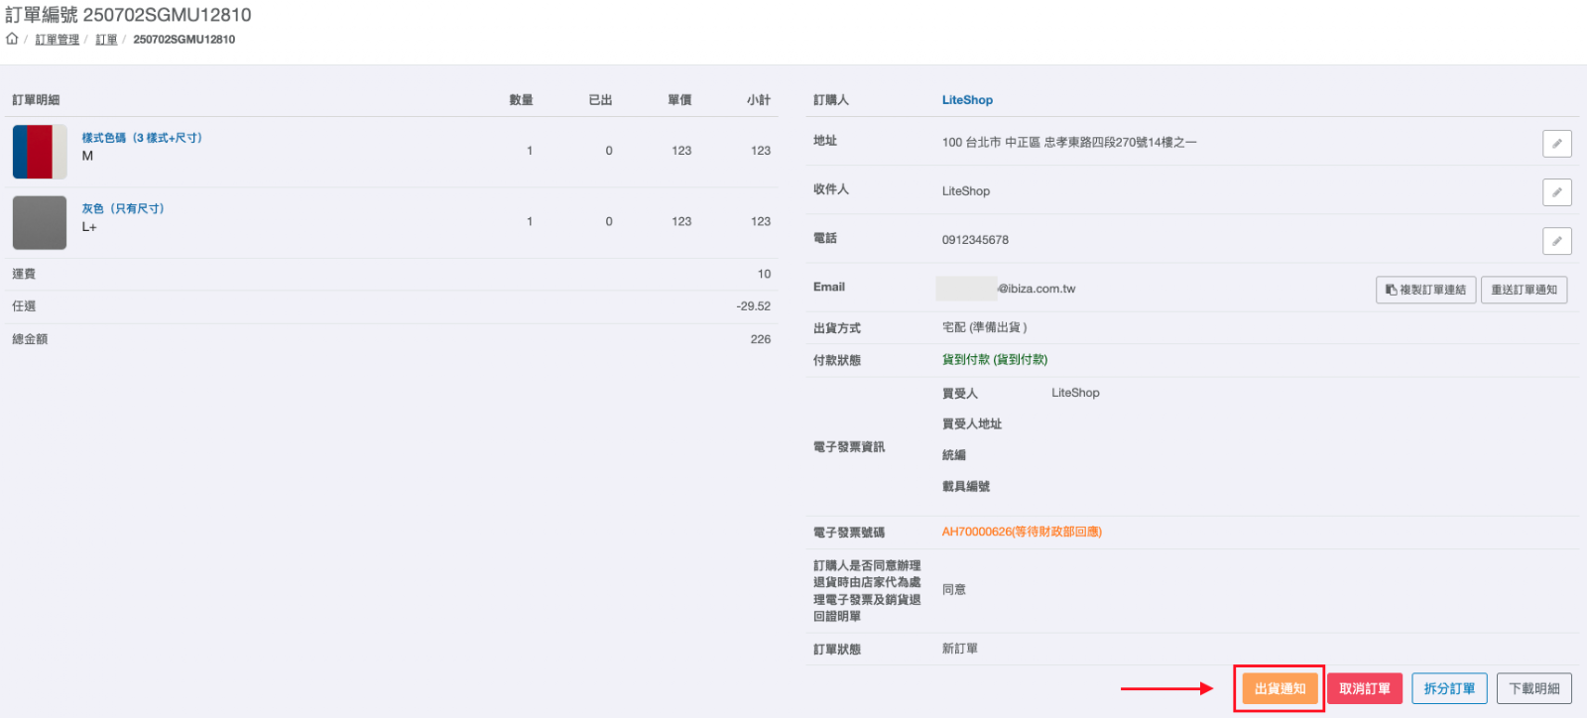The width and height of the screenshot is (1587, 718).
Task: Click the size M text
Action: [x=87, y=156]
